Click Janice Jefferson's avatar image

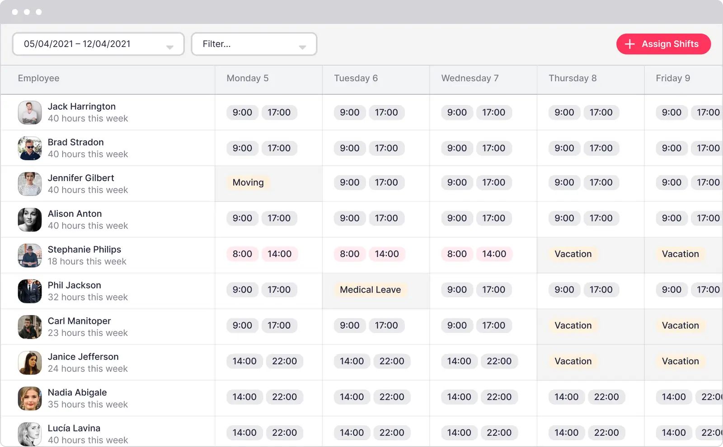(x=29, y=363)
